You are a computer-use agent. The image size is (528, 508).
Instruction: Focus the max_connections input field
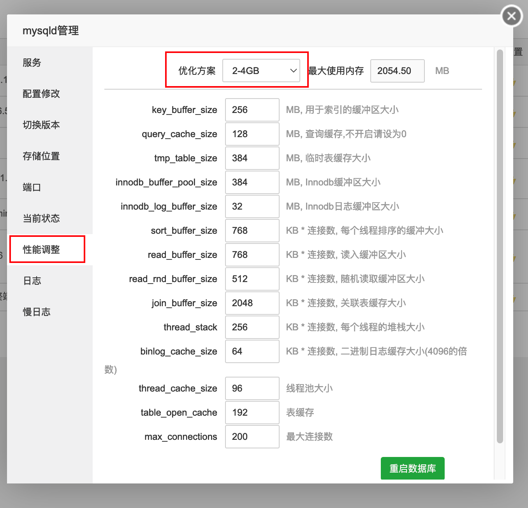pyautogui.click(x=252, y=437)
